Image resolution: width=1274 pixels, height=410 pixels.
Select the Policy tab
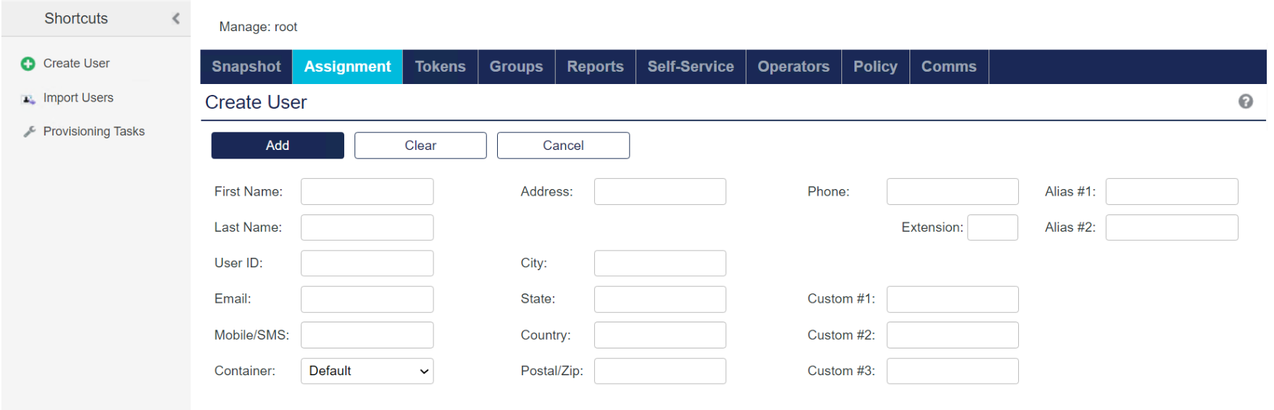875,67
